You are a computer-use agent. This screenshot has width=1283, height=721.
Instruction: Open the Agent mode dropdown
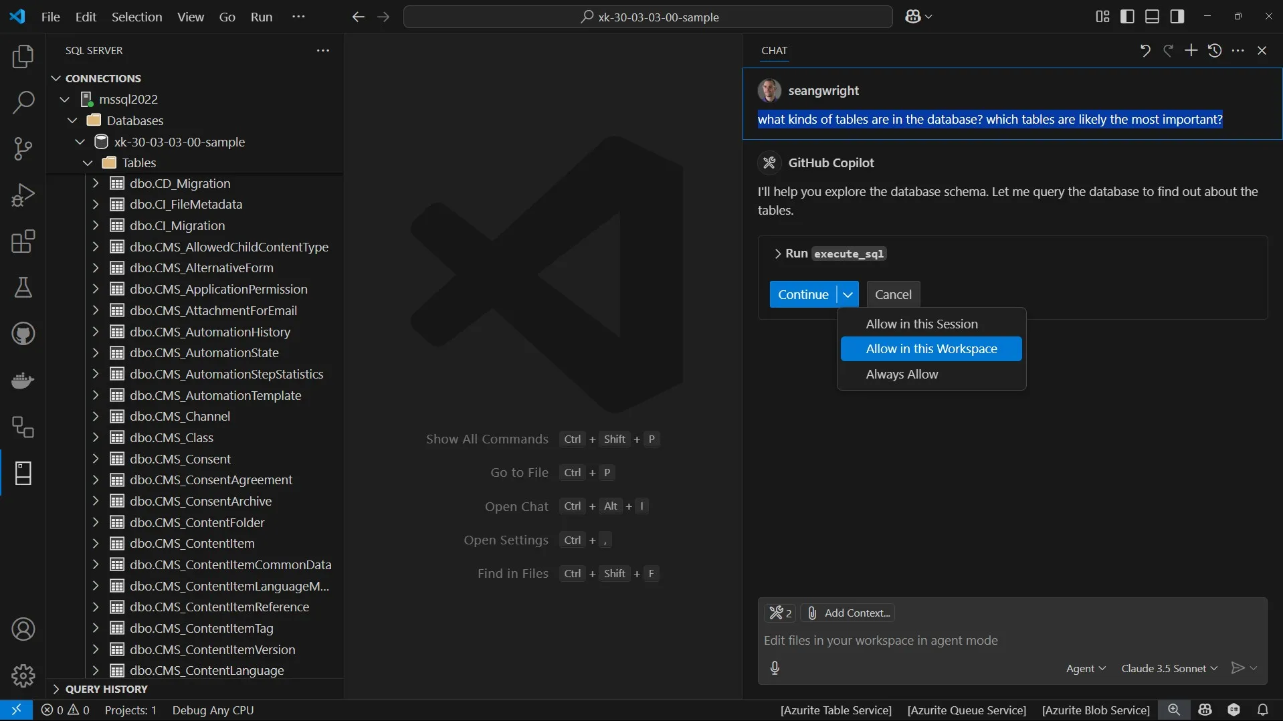pyautogui.click(x=1086, y=668)
